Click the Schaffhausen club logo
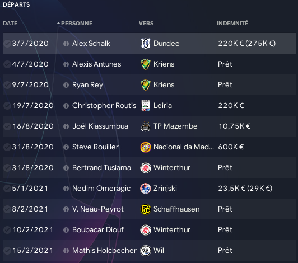The width and height of the screenshot is (298, 263). 146,209
